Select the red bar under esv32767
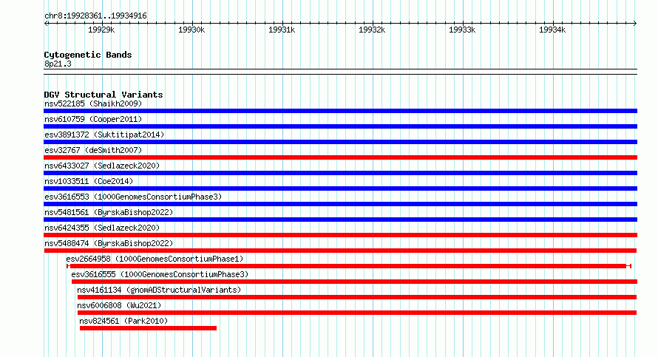 point(340,157)
